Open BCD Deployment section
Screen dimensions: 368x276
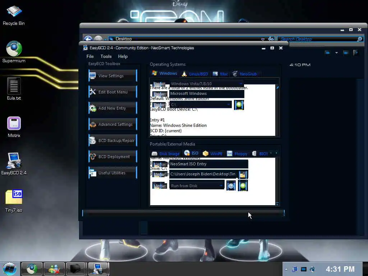[112, 157]
